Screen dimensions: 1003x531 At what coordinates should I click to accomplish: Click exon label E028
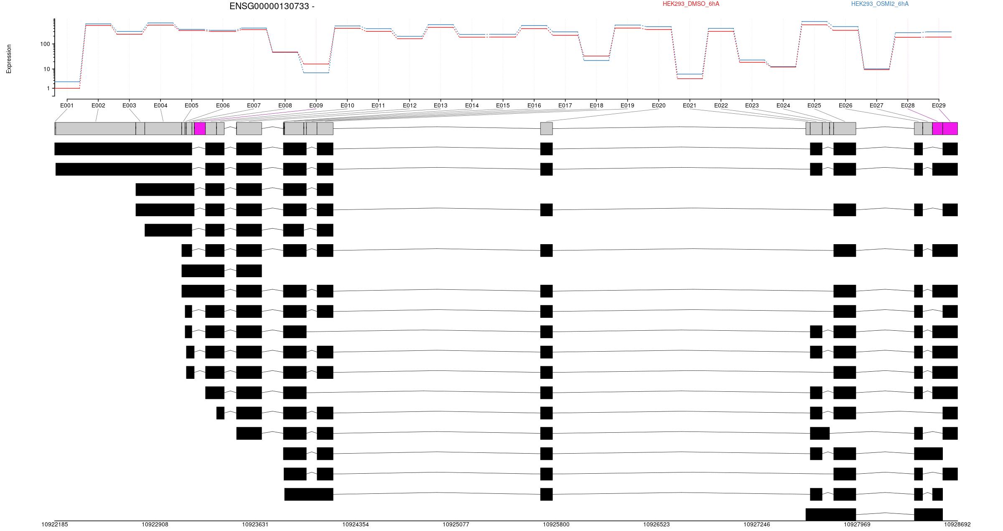tap(908, 105)
